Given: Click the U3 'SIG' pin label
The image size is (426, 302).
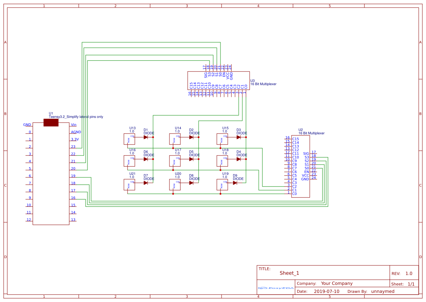Looking at the screenshot, I should tap(206, 74).
